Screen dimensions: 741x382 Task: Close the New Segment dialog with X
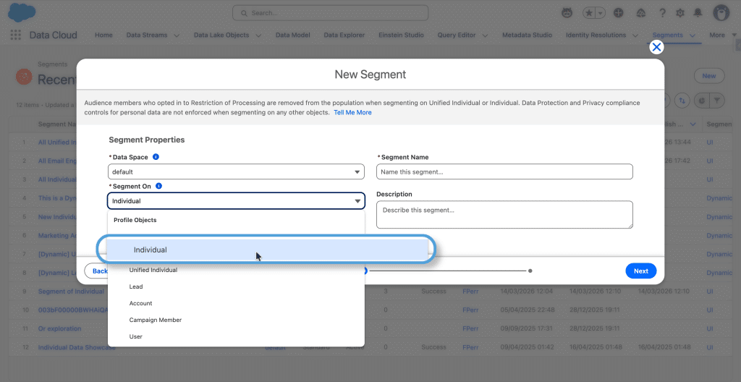(656, 47)
